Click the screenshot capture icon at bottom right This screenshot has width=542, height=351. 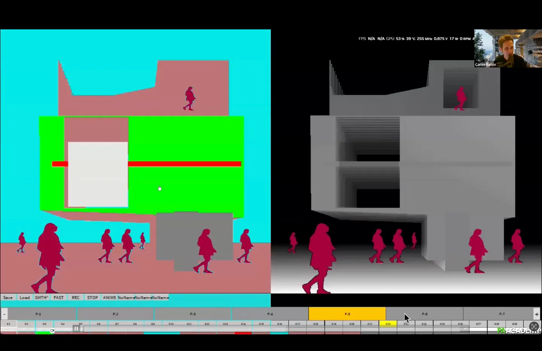point(534,327)
